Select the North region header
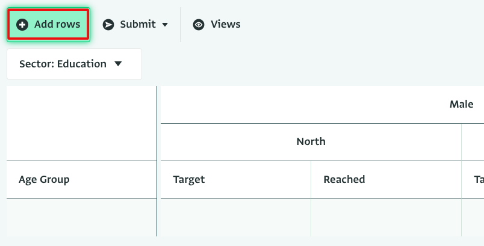 (311, 142)
